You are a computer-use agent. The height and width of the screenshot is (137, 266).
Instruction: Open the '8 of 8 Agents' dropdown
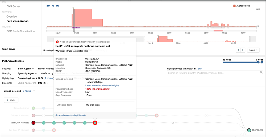pos(26,68)
